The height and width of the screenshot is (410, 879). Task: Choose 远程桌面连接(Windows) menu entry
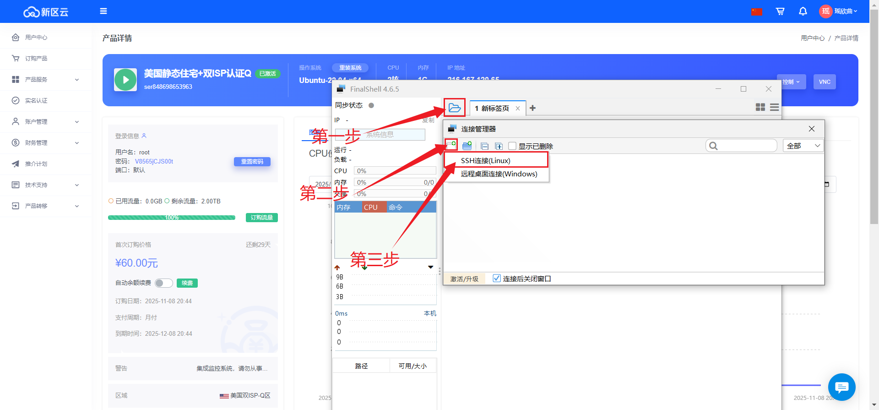pyautogui.click(x=499, y=174)
